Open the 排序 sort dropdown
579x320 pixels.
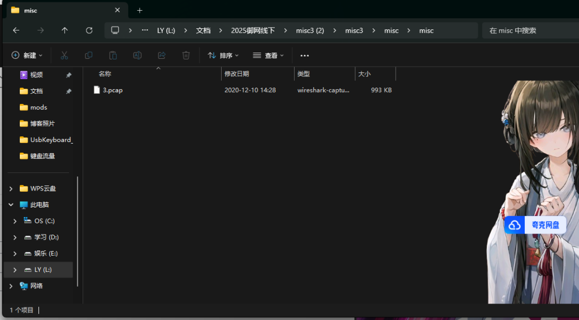coord(223,55)
